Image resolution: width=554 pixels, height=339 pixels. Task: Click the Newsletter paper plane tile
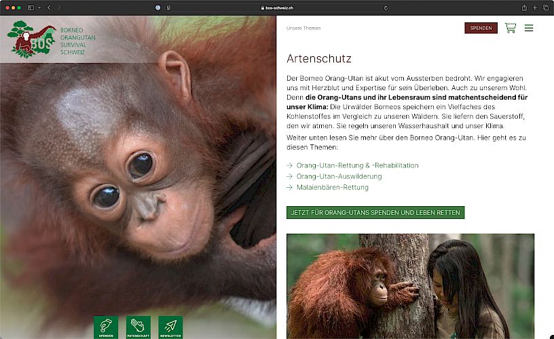(x=170, y=327)
